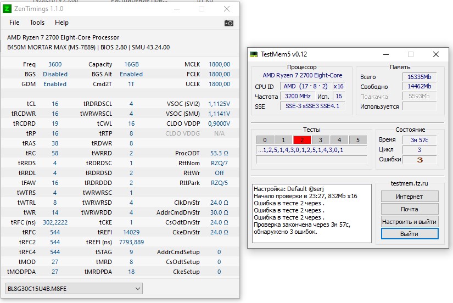Image resolution: width=453 pixels, height=303 pixels.
Task: Click the Capacity value 16GB
Action: (x=131, y=64)
